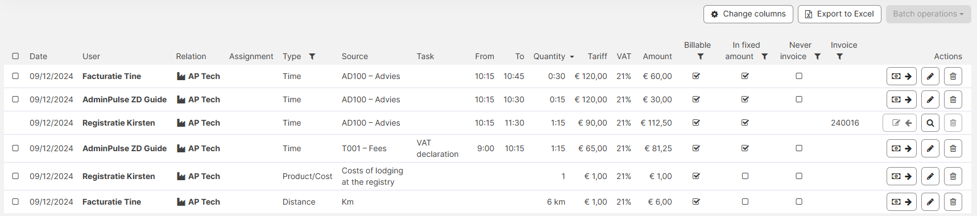This screenshot has width=977, height=216.
Task: Sort entries by Amount column header
Action: tap(657, 56)
